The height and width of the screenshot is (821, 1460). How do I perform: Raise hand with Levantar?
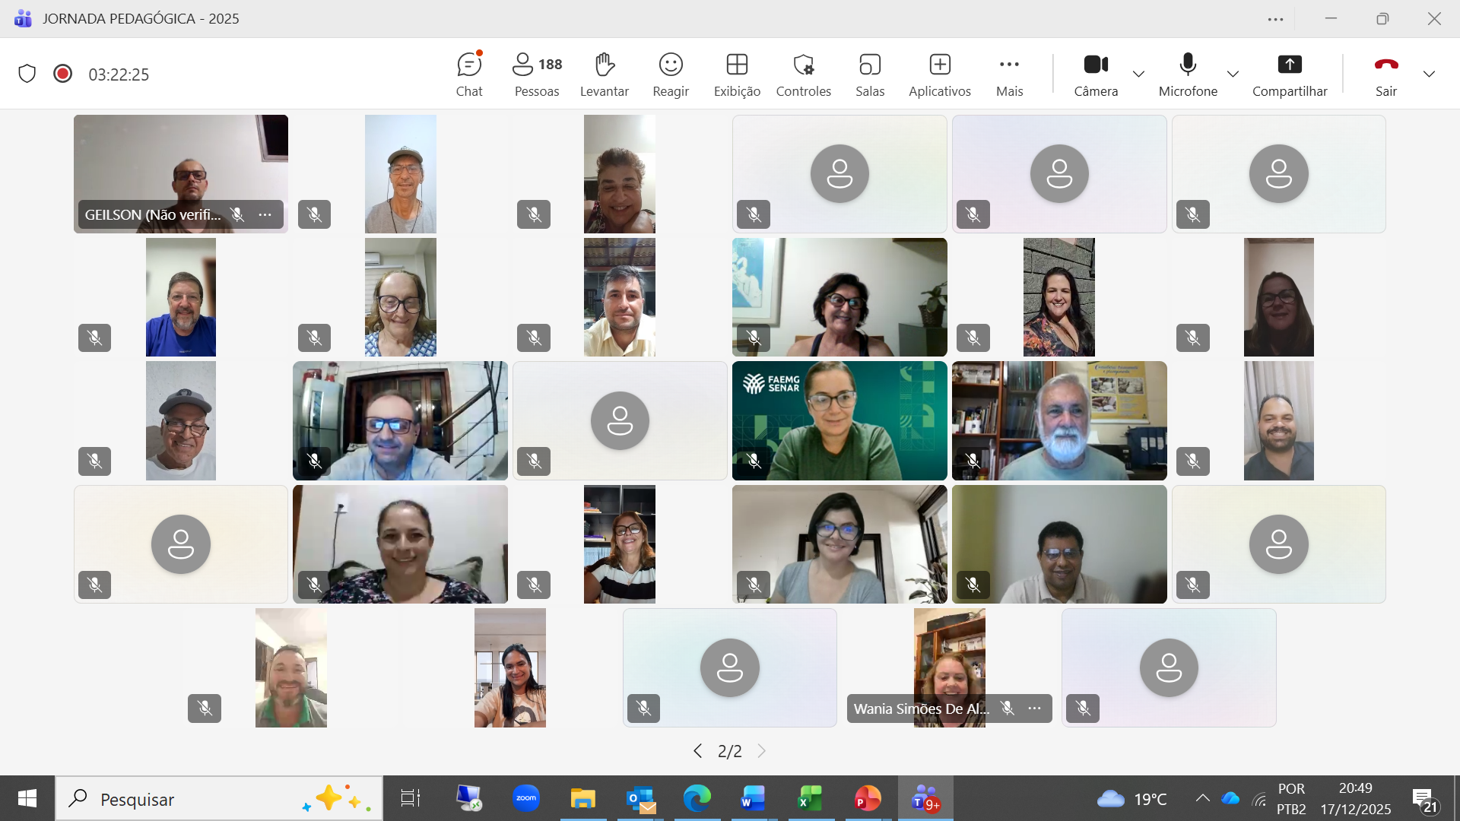(x=604, y=74)
